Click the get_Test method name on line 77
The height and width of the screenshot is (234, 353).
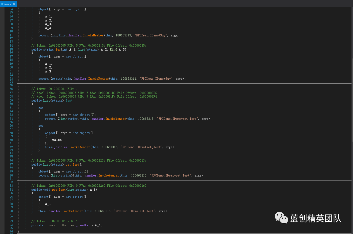point(73,165)
